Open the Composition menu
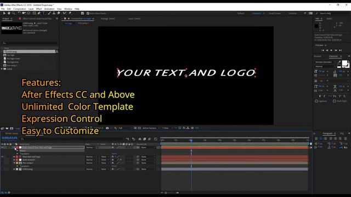This screenshot has height=197, width=351. (20, 9)
